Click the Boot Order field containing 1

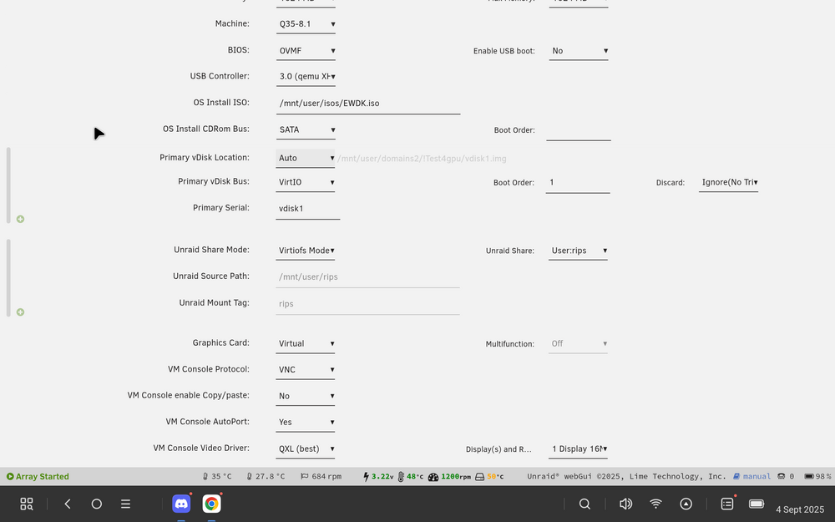coord(578,183)
